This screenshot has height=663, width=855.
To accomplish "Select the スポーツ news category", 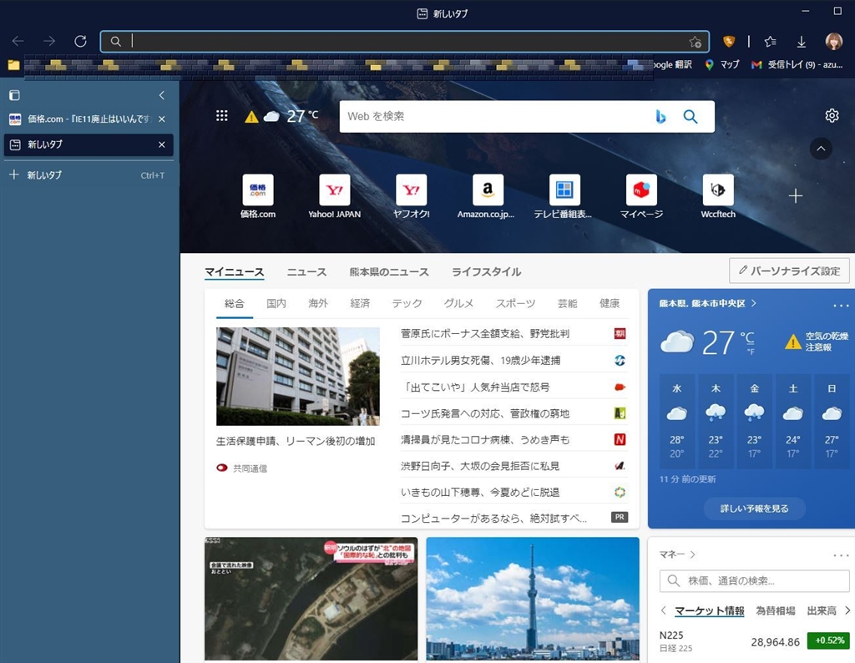I will tap(515, 303).
